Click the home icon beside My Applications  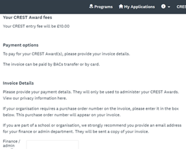pyautogui.click(x=121, y=6)
